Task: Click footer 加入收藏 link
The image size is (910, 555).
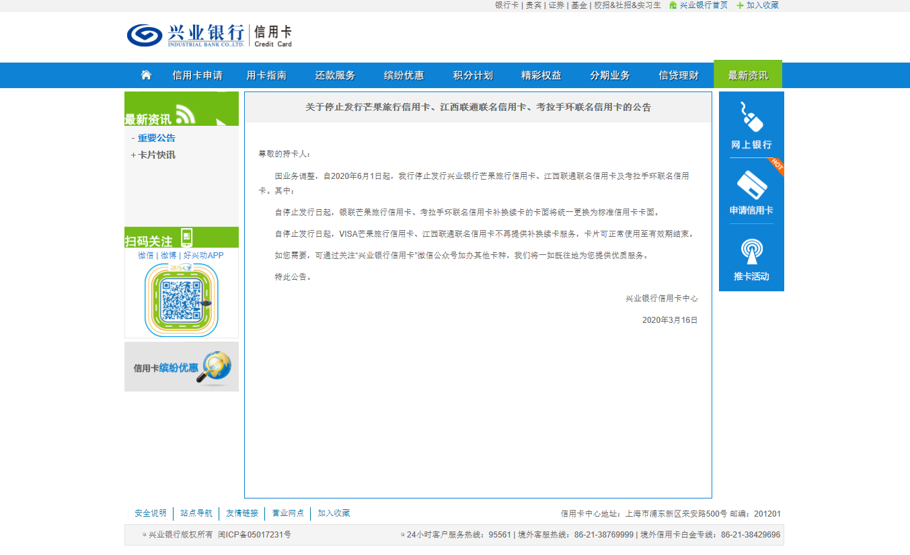Action: [x=334, y=513]
